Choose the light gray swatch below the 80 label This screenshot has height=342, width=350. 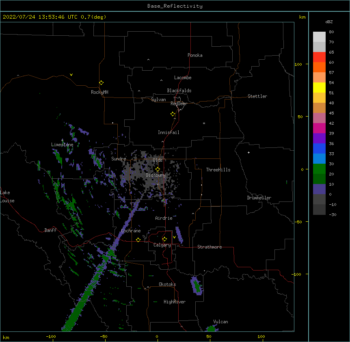[319, 37]
